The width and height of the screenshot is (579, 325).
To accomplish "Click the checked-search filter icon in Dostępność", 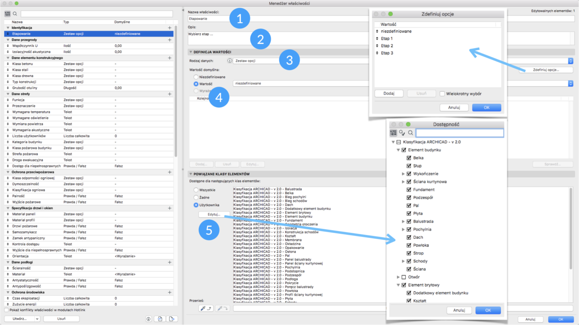I will tap(402, 133).
